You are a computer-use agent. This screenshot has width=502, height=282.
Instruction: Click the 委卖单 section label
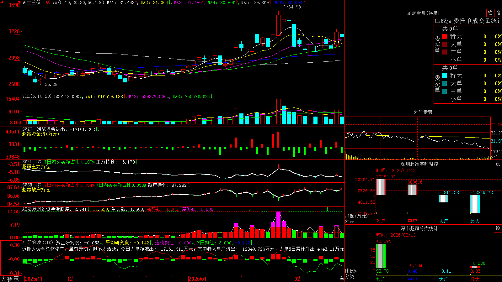[x=437, y=84]
